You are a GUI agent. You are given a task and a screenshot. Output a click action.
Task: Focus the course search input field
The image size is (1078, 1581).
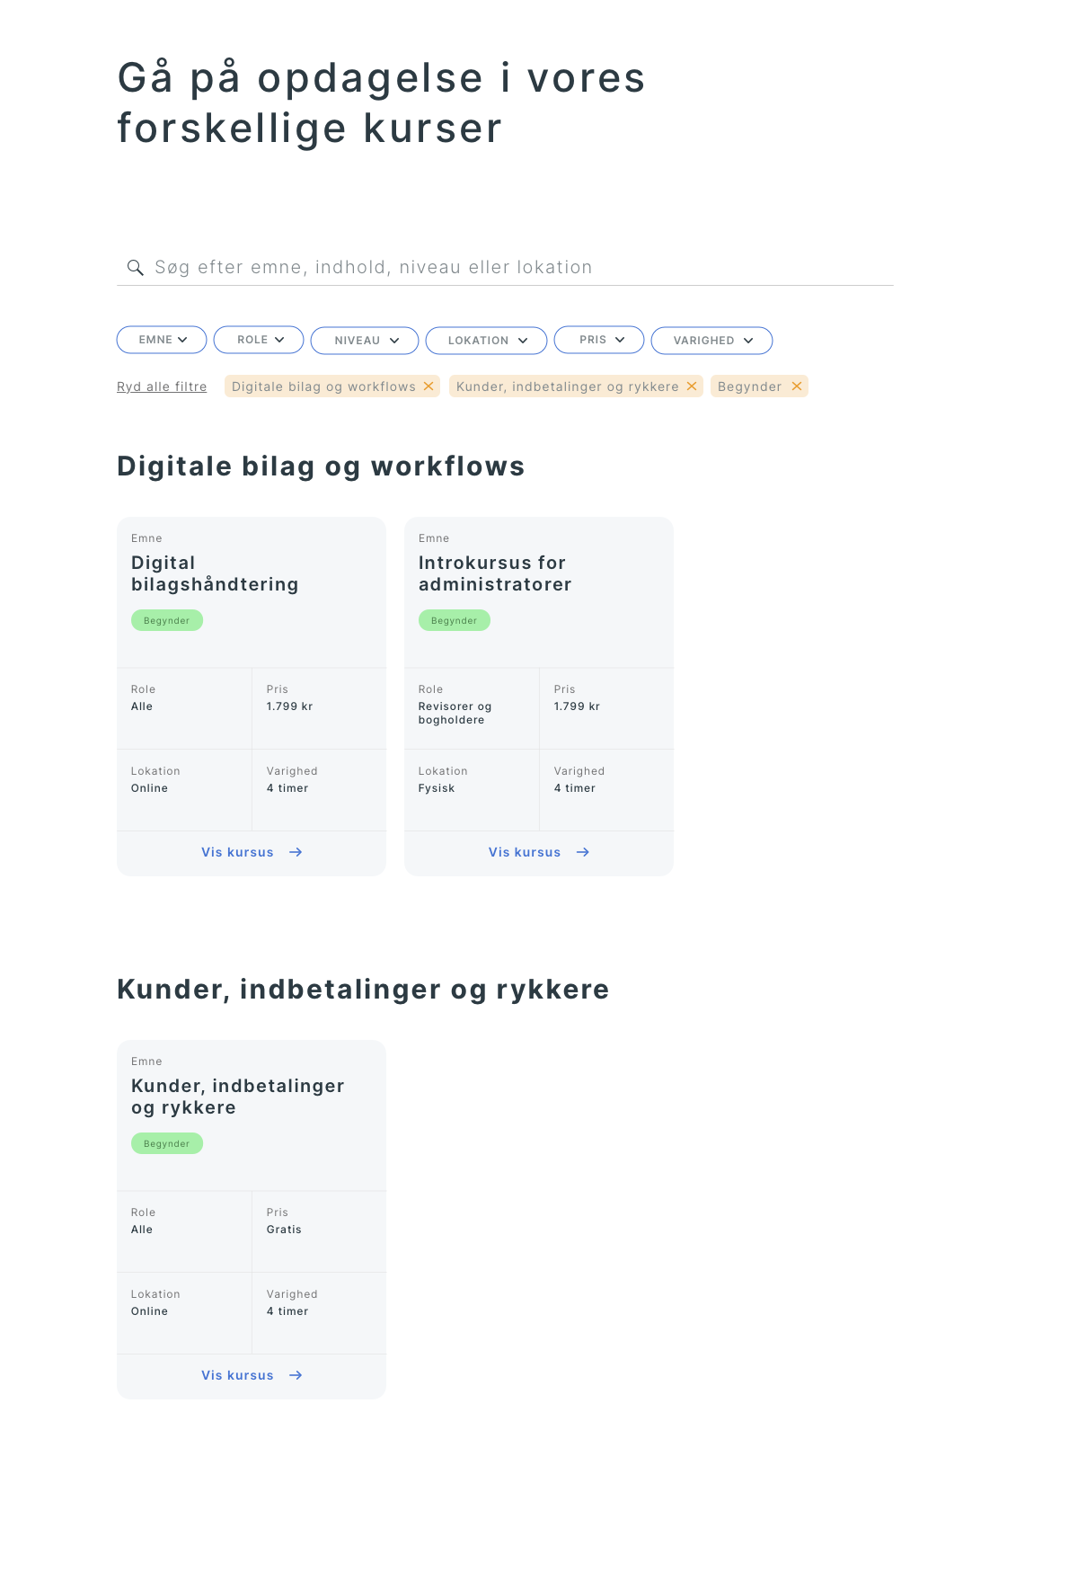point(505,267)
